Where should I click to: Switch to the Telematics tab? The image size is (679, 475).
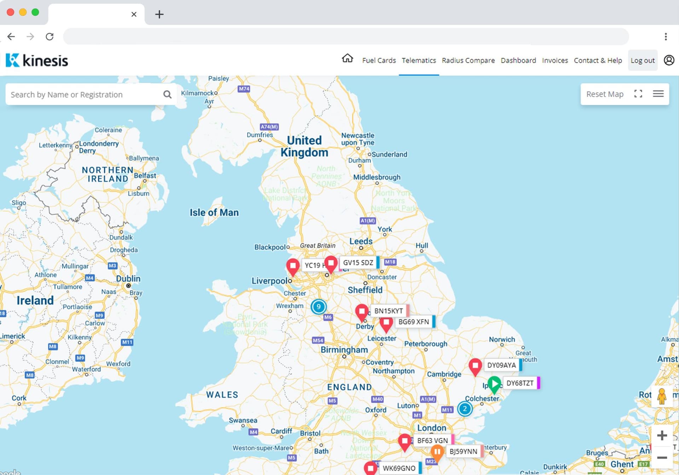pos(419,60)
